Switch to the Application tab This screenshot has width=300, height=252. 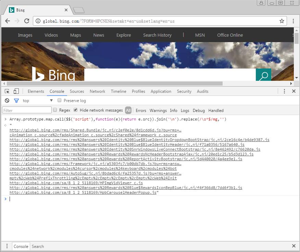click(161, 91)
